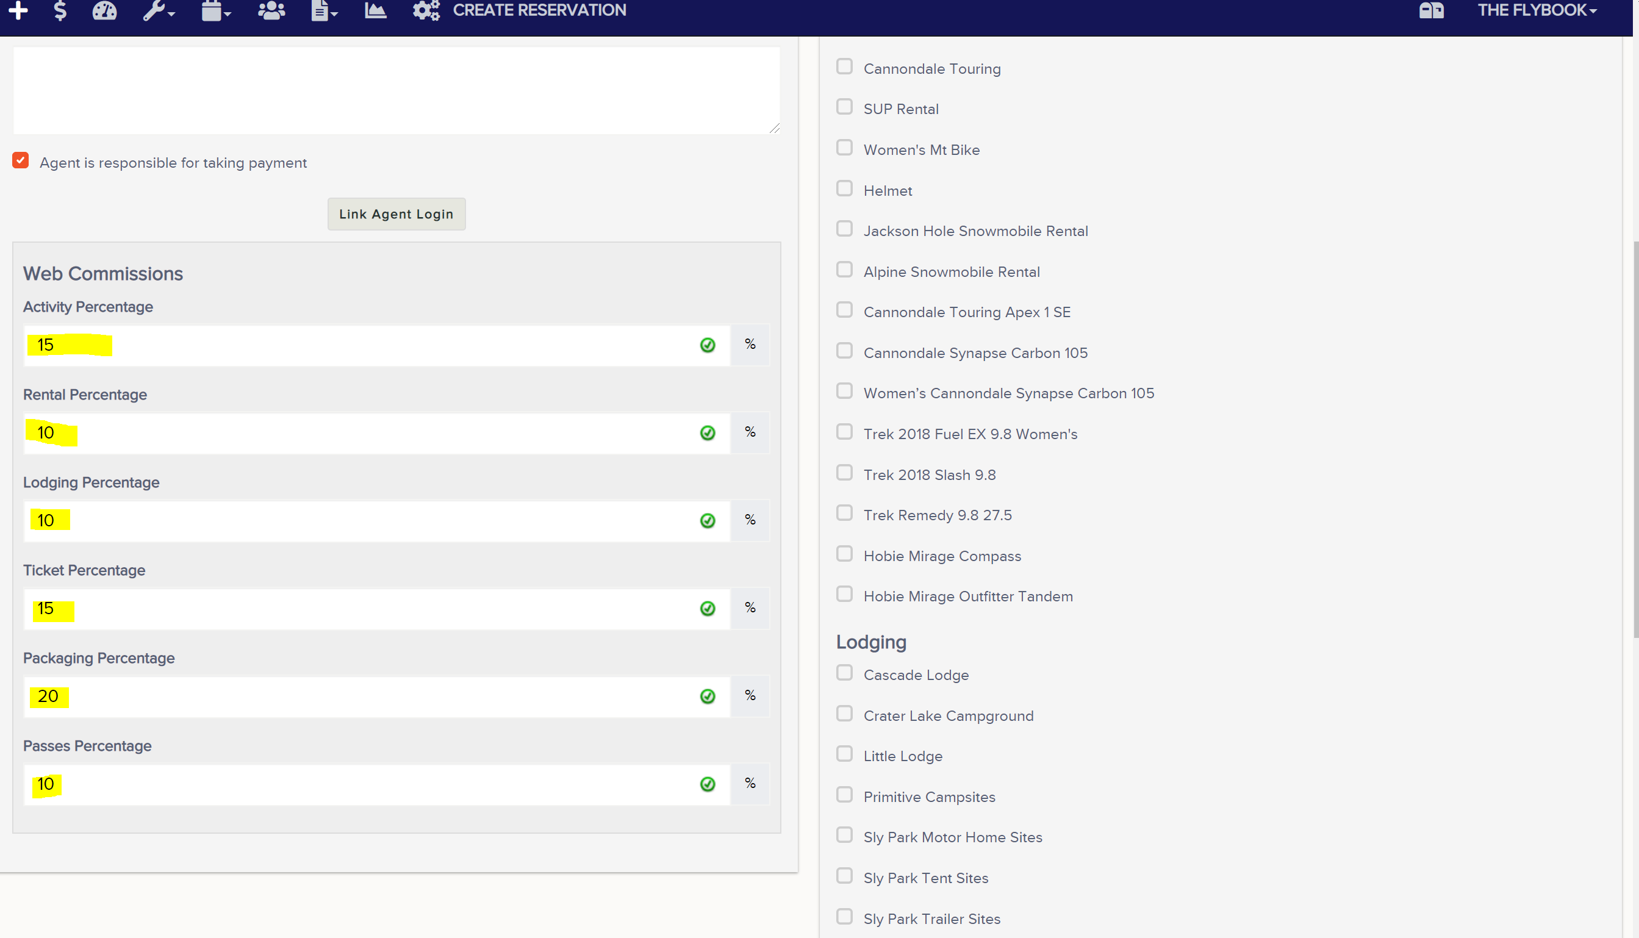Check the Cascade Lodge checkbox
This screenshot has width=1639, height=938.
coord(844,673)
